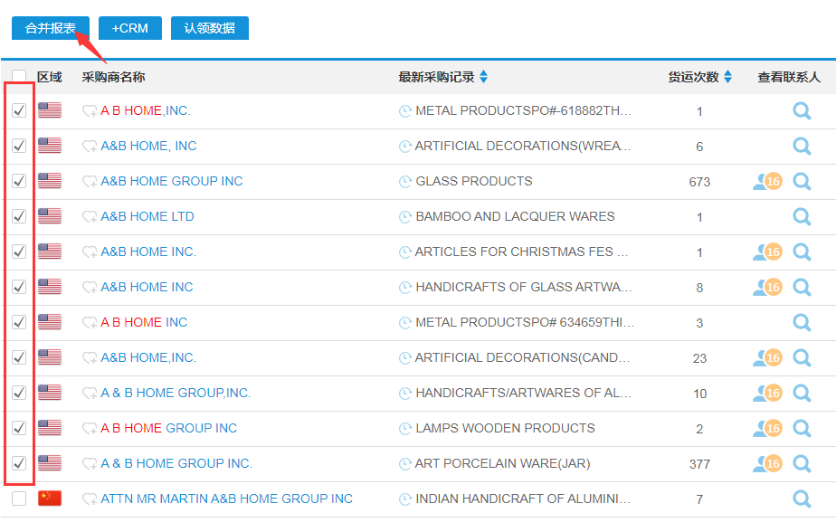This screenshot has height=532, width=836.
Task: Click the 合并报表 button
Action: [51, 28]
